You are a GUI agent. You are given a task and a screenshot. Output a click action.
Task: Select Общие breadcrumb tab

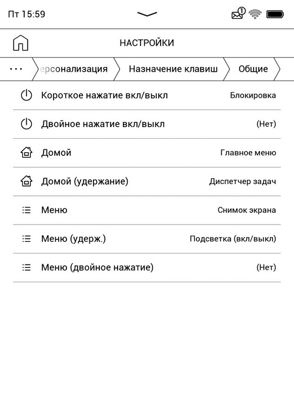point(253,69)
